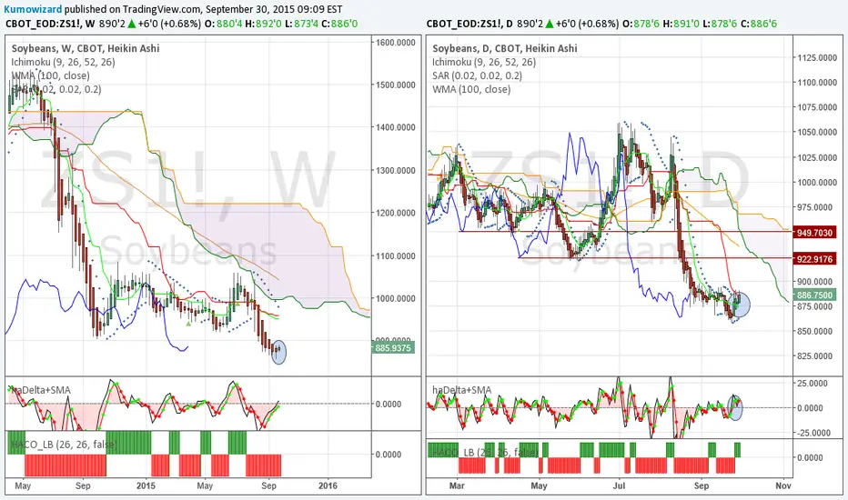The width and height of the screenshot is (848, 500).
Task: Click the 1125.0000 label on daily price axis
Action: [817, 58]
